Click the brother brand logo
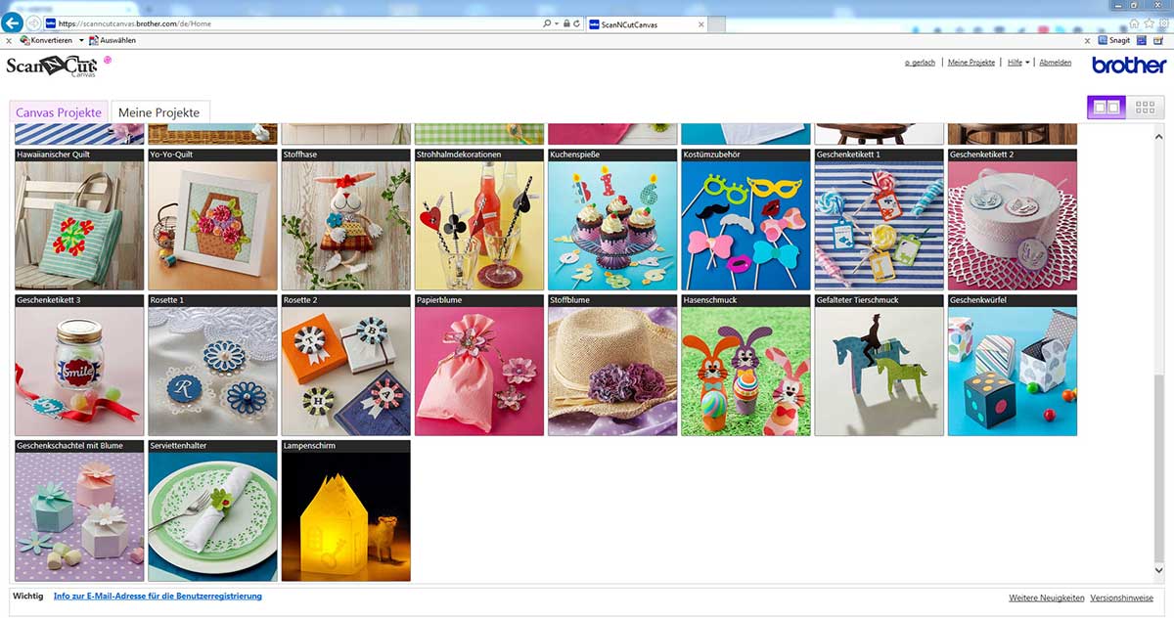 pos(1129,66)
